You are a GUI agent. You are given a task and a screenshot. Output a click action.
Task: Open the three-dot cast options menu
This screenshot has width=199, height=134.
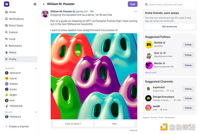[x=135, y=11]
